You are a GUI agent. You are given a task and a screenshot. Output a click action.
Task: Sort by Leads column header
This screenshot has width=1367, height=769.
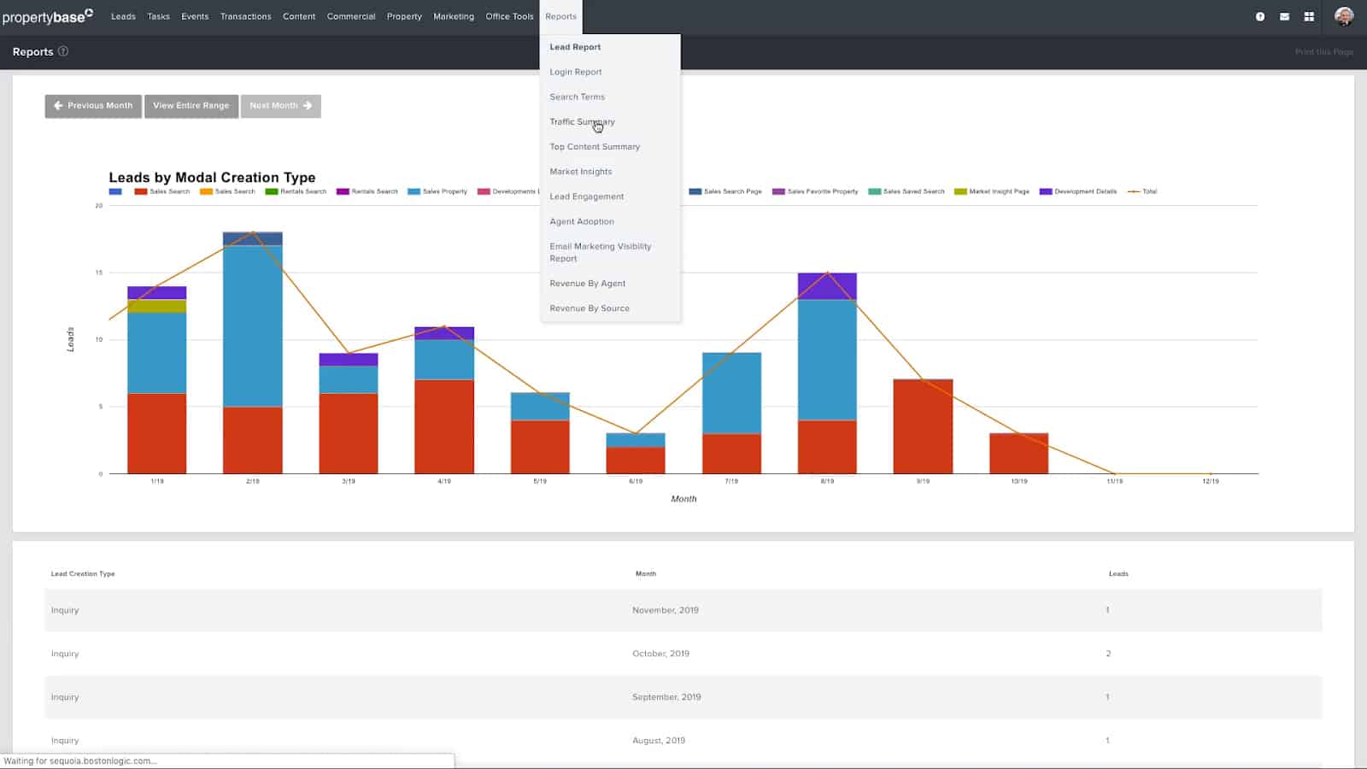[1118, 574]
